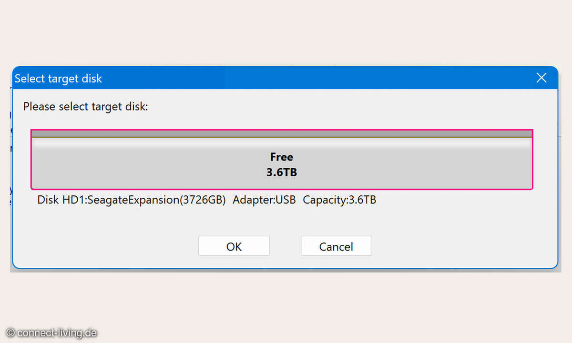Cancel the target disk selection

pos(336,246)
